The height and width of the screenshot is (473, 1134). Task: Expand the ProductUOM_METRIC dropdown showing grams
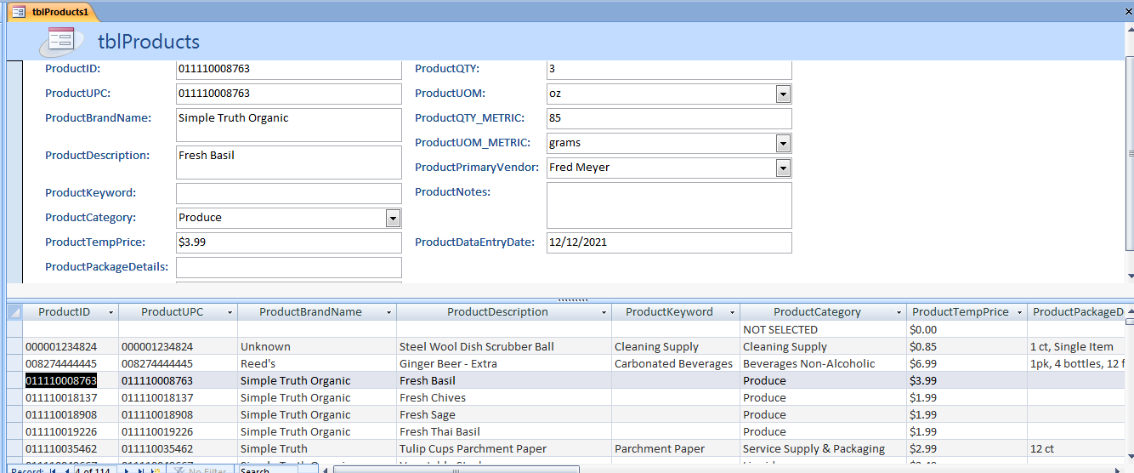click(x=783, y=143)
